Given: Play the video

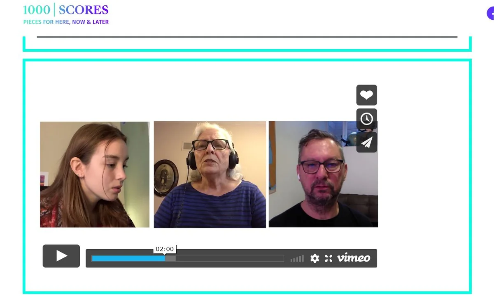Looking at the screenshot, I should pyautogui.click(x=61, y=256).
